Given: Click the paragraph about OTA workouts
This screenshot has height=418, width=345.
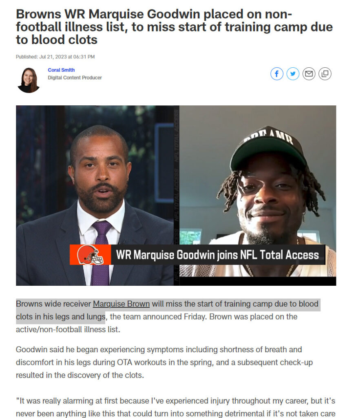Looking at the screenshot, I should click(x=164, y=362).
